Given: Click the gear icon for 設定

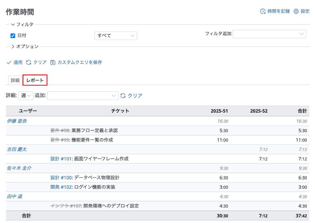Looking at the screenshot, I should tap(296, 11).
